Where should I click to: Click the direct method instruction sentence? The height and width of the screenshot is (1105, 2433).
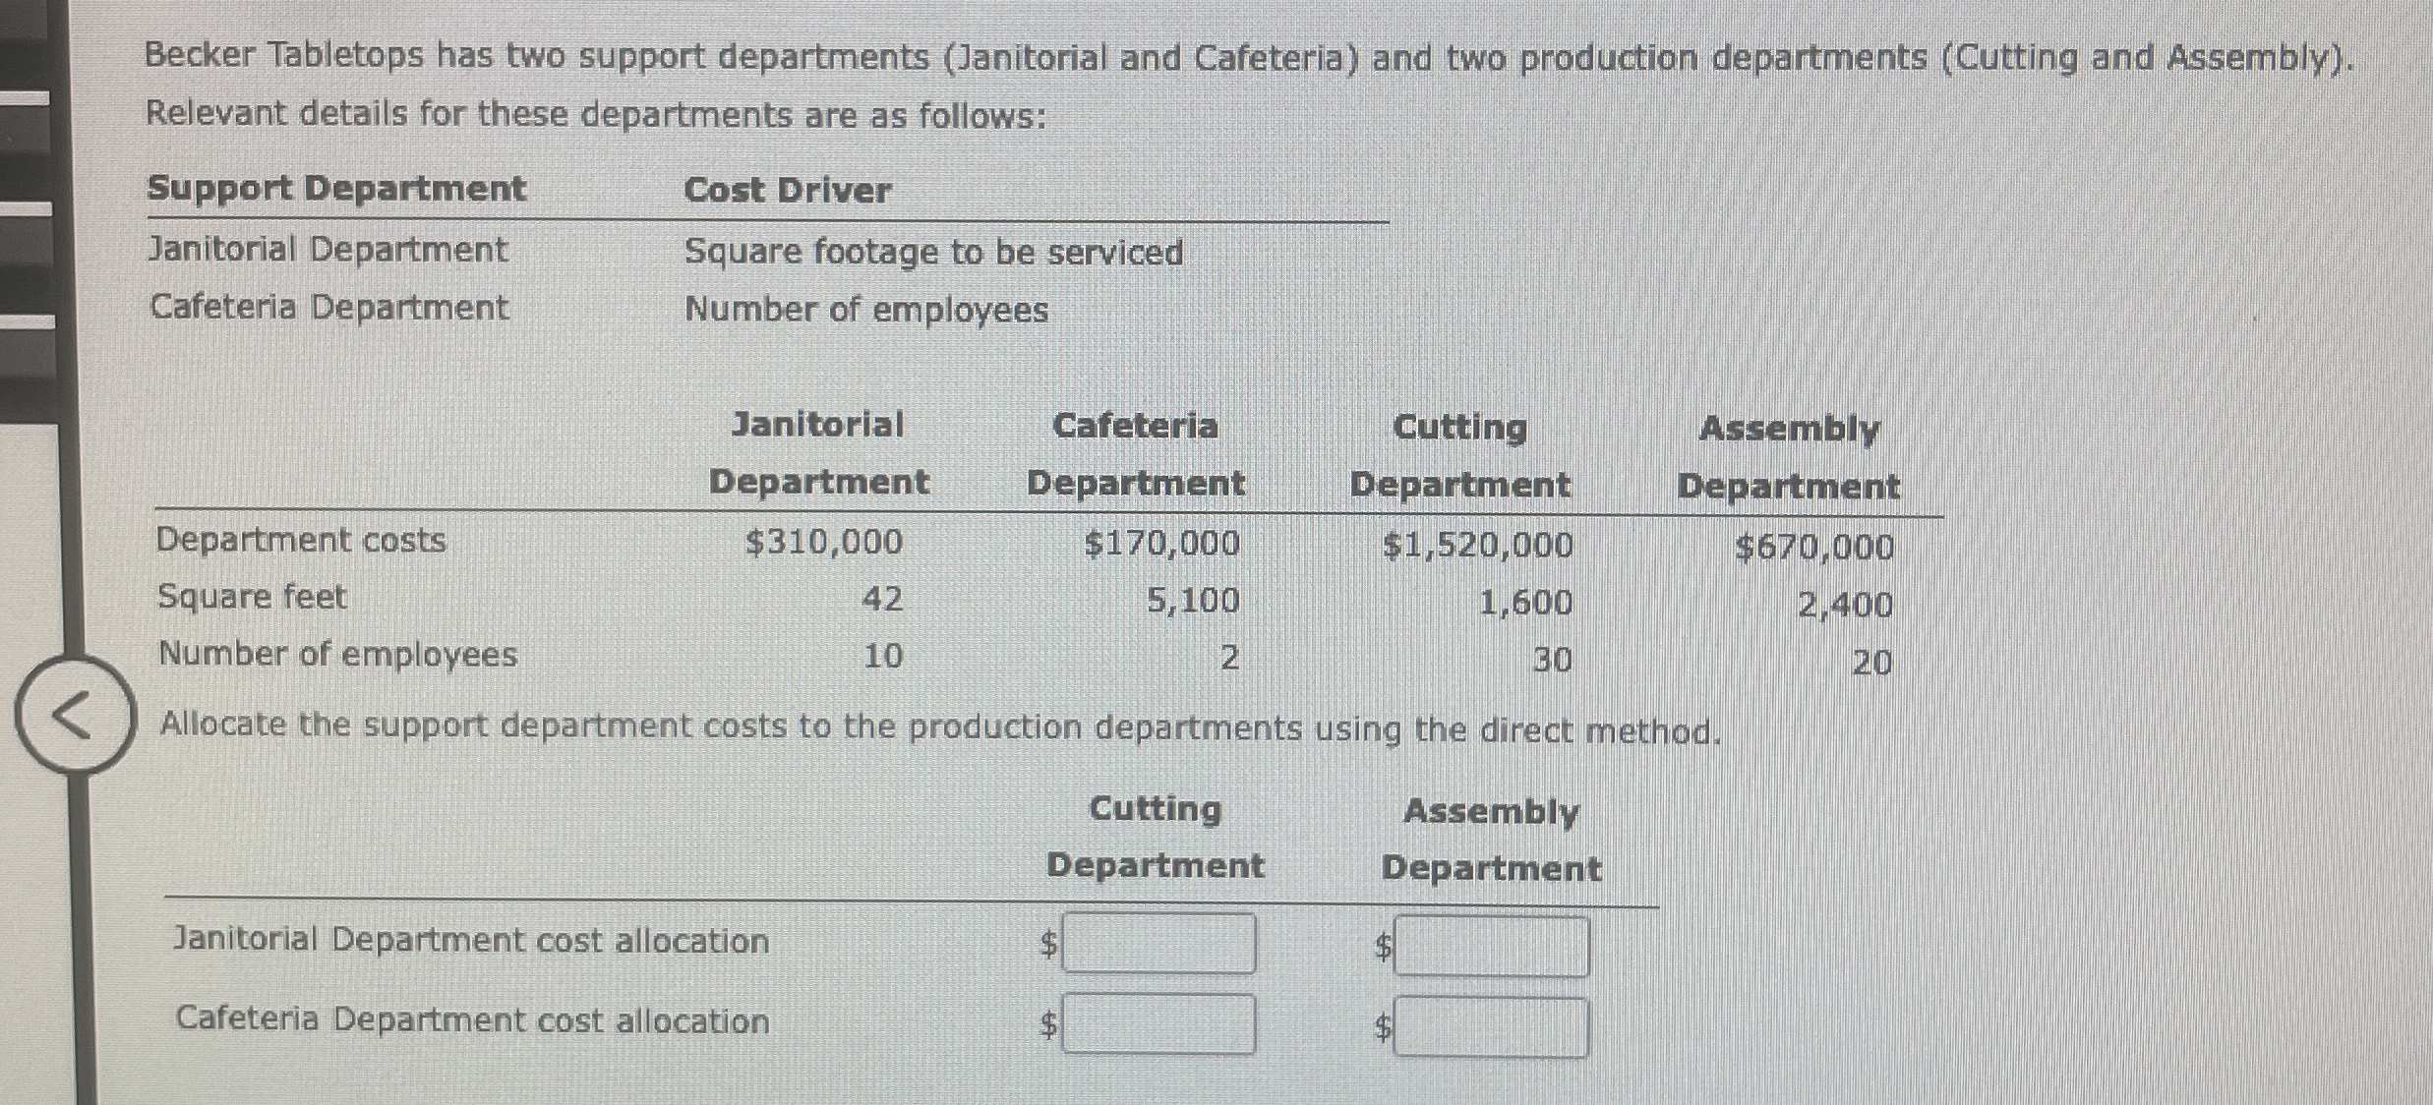click(x=939, y=727)
